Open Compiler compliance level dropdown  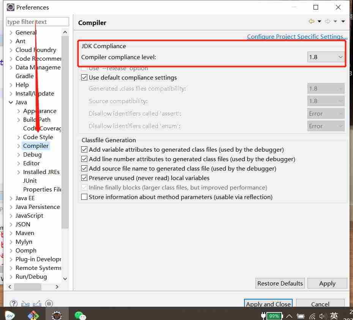pyautogui.click(x=326, y=57)
